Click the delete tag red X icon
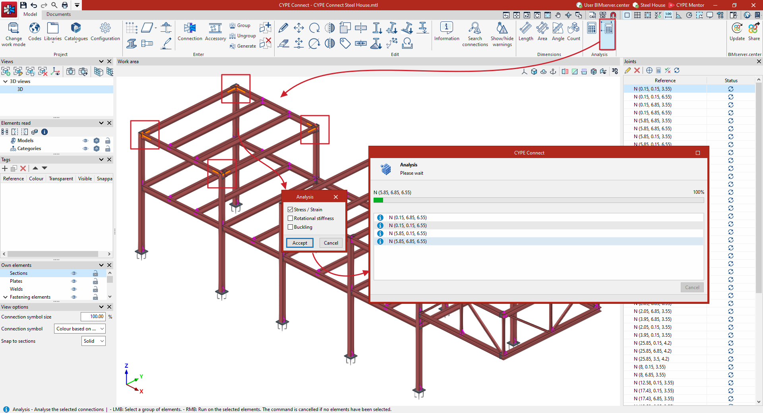The height and width of the screenshot is (413, 763). (23, 168)
